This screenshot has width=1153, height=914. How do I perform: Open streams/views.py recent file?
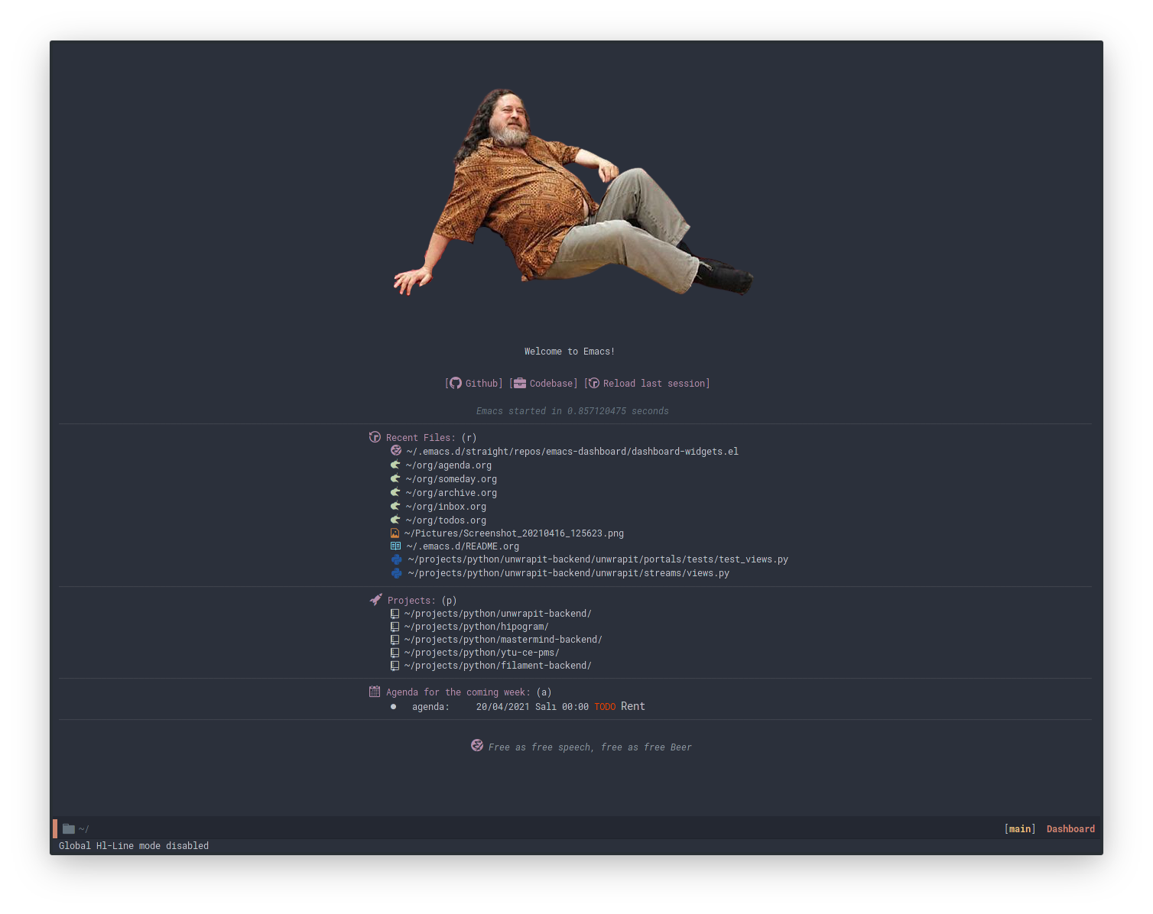(569, 573)
